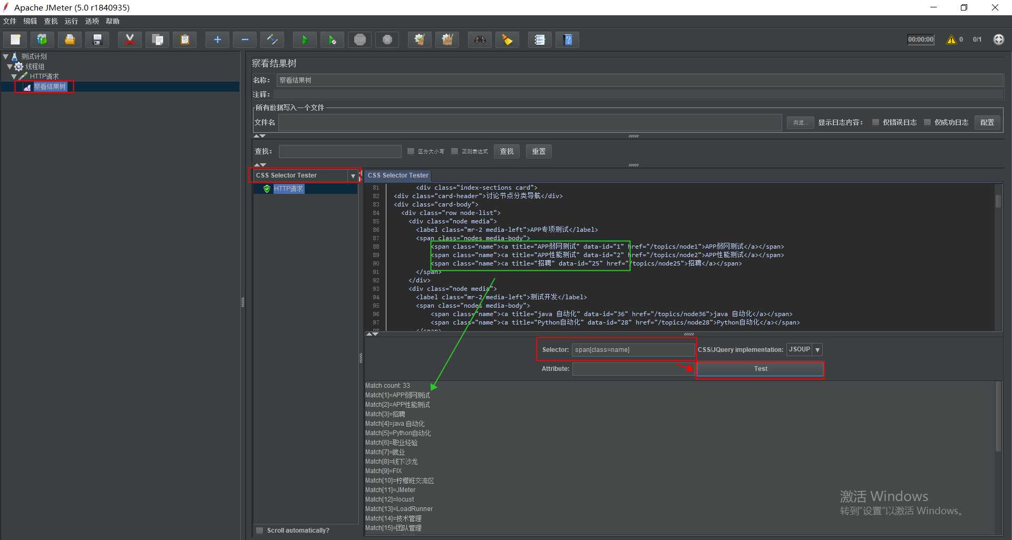Click the 名称 field with 察看结果树
Image resolution: width=1012 pixels, height=540 pixels.
click(639, 80)
